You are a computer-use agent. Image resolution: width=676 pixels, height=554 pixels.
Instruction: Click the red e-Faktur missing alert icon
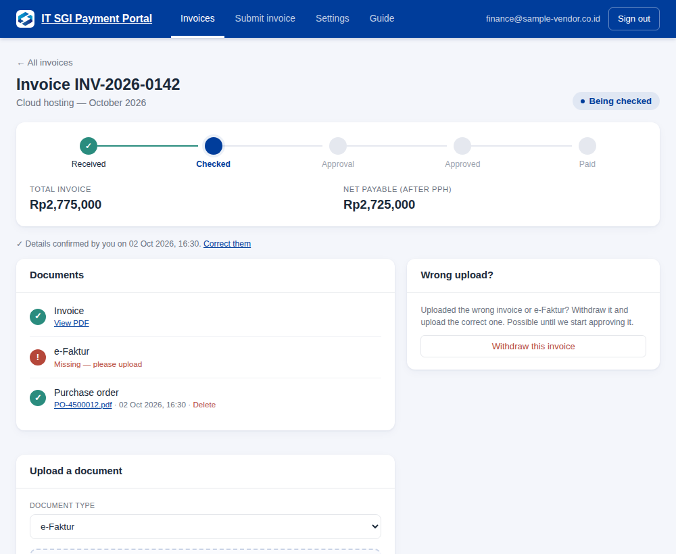[38, 357]
